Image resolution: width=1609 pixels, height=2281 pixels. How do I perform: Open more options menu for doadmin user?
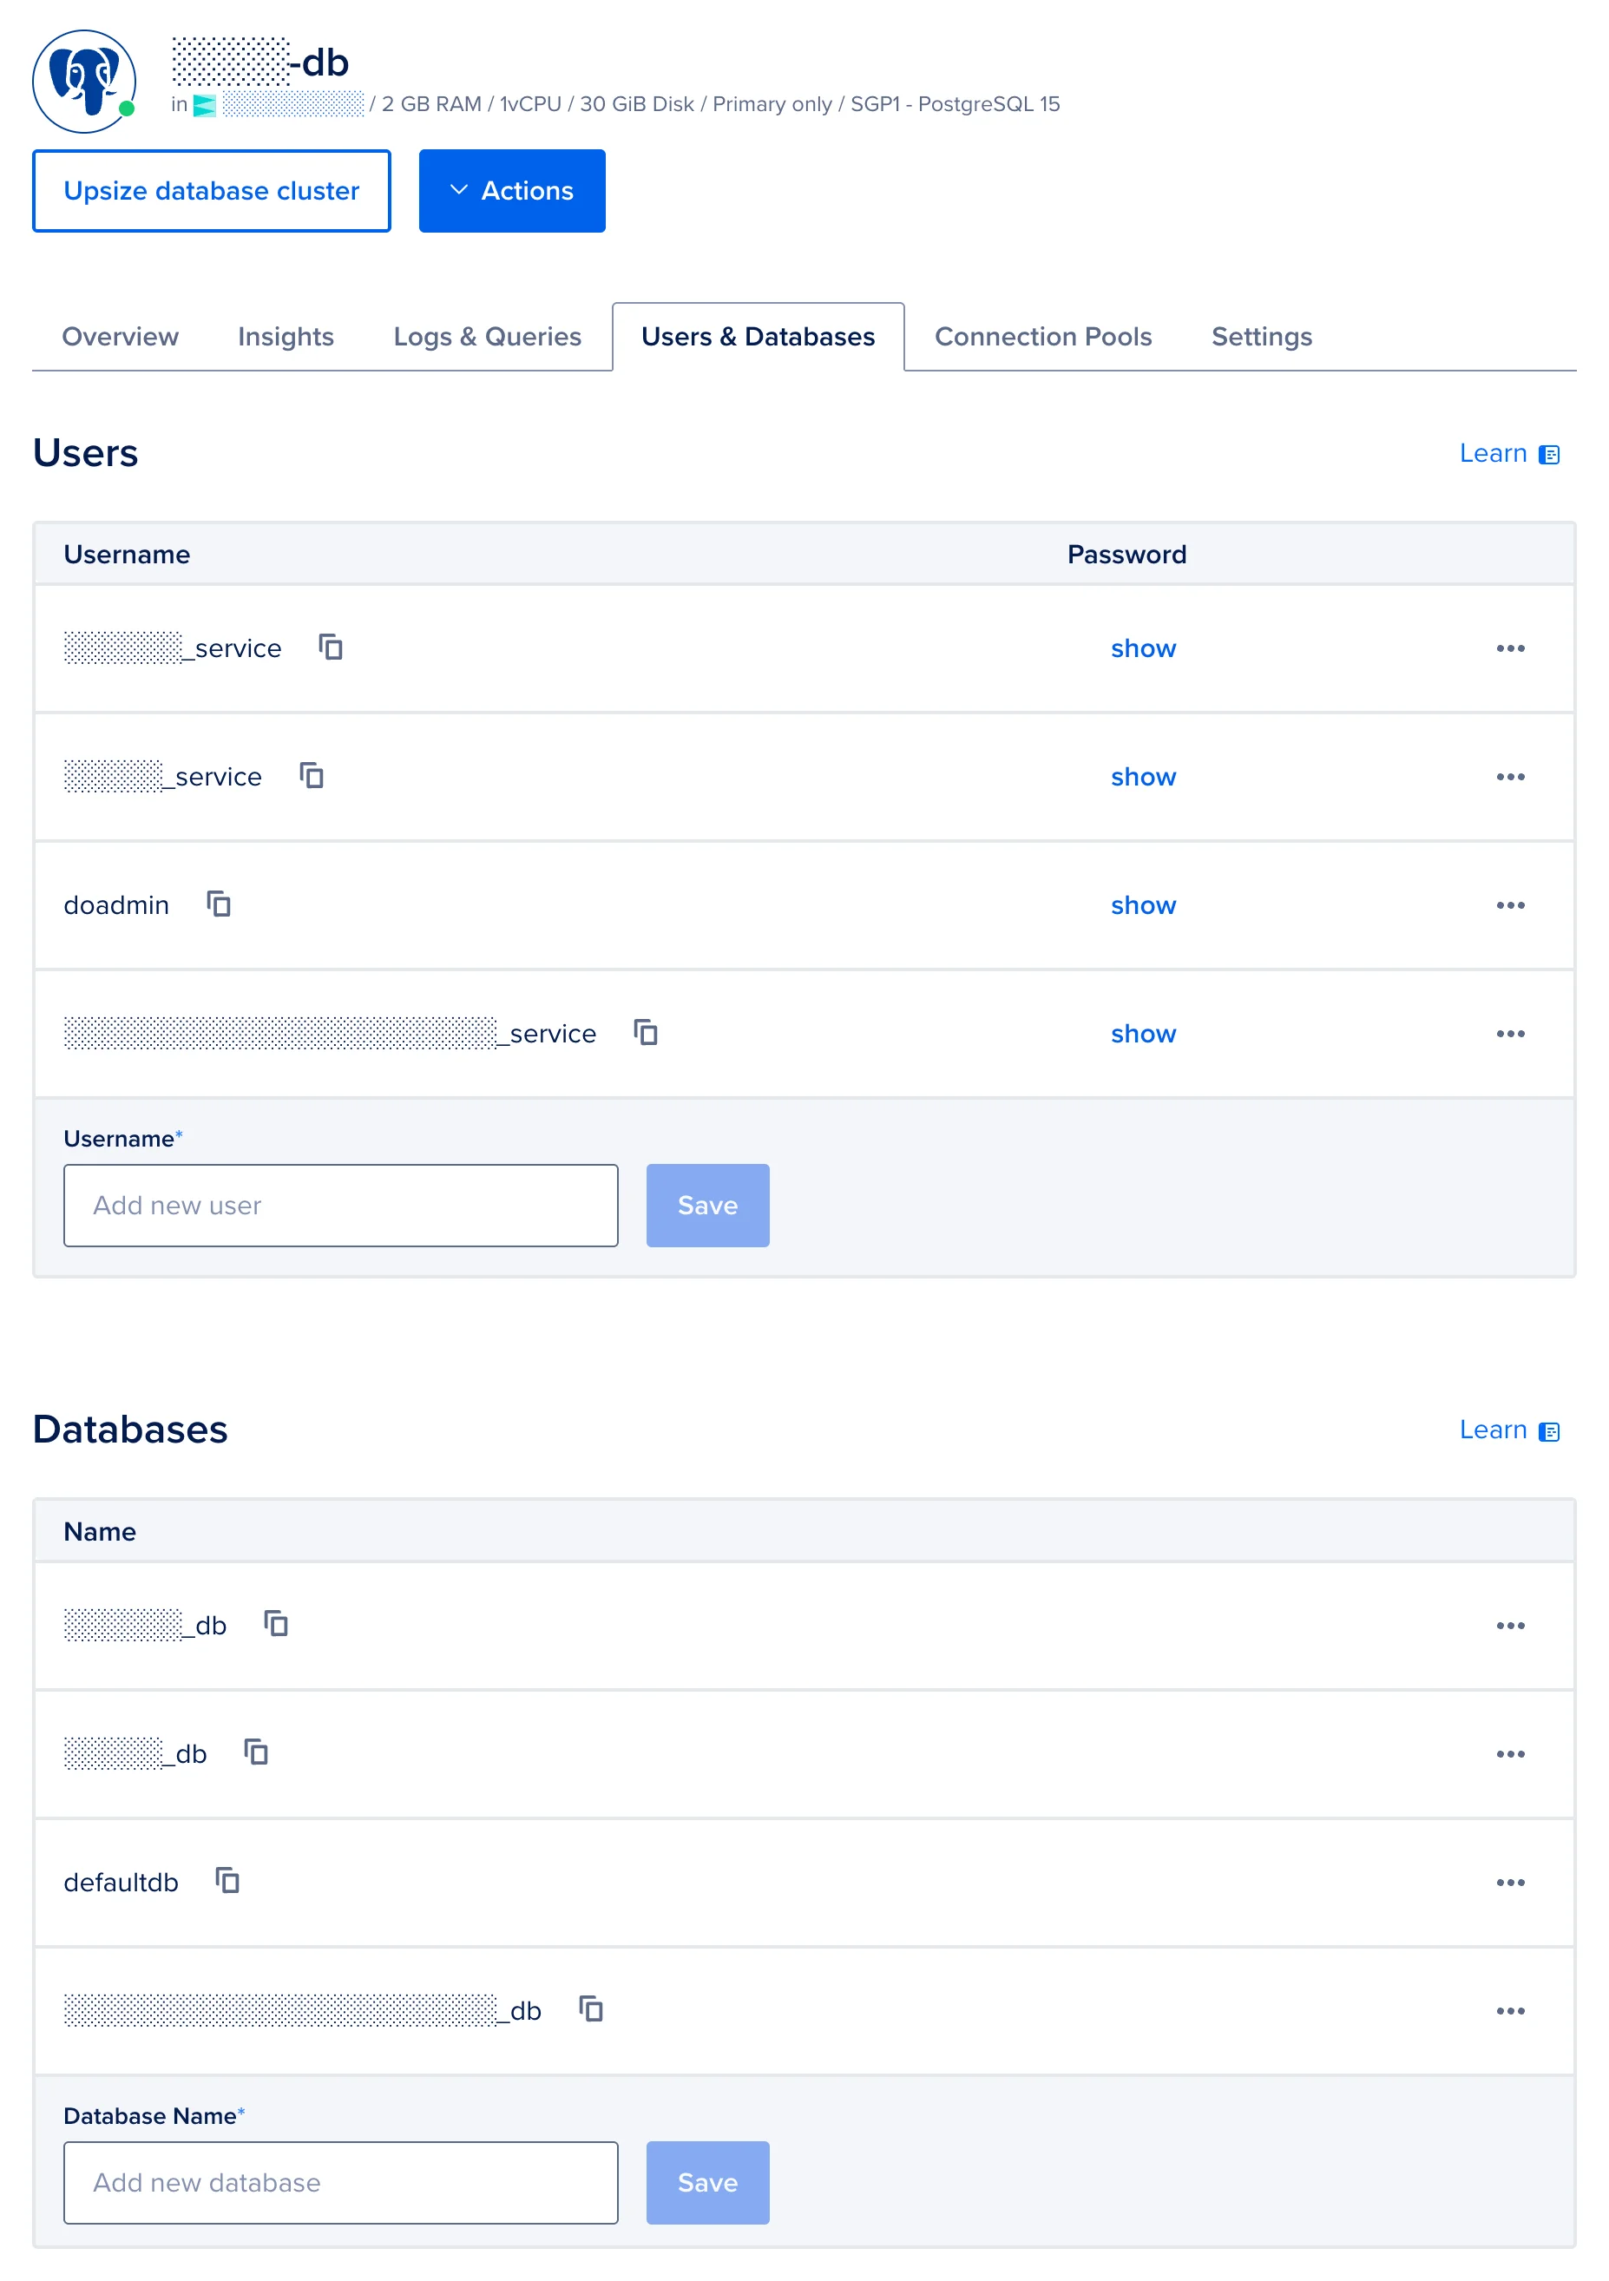(x=1510, y=905)
